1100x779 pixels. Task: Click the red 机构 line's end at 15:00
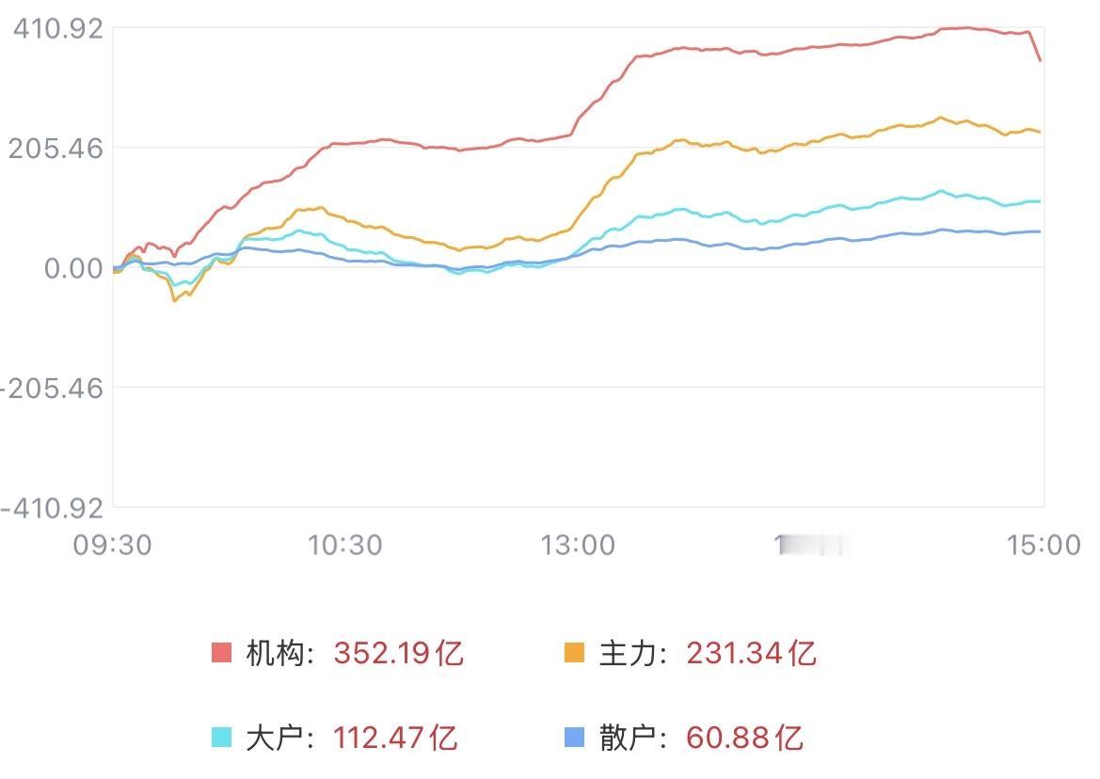[1040, 61]
